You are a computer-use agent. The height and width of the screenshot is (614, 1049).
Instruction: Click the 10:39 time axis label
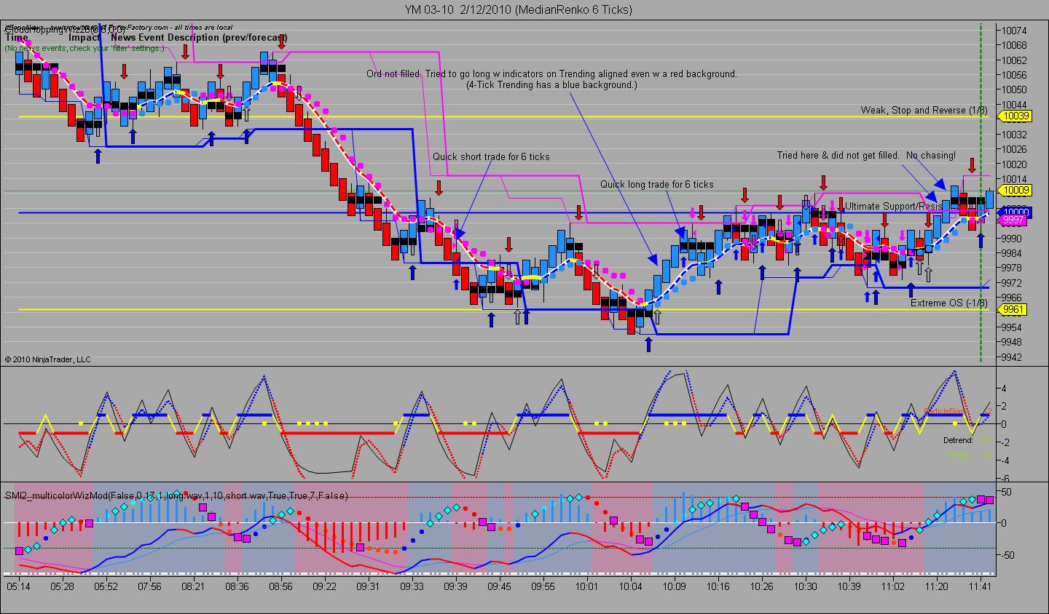[x=849, y=586]
